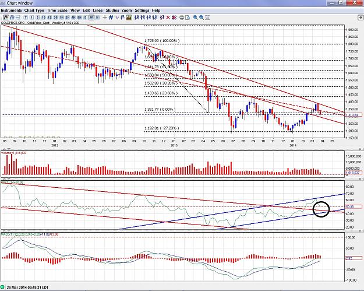Click the MACD value marker on axis

[354, 258]
